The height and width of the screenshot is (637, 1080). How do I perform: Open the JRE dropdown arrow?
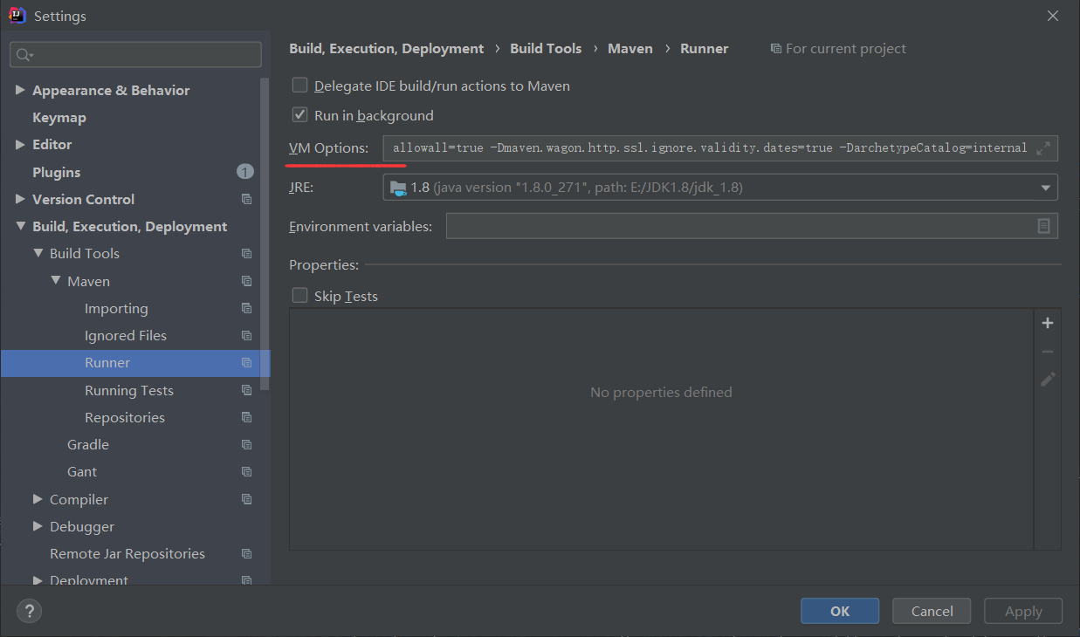coord(1045,188)
